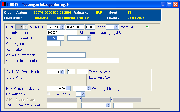Click the Vrs/Eh. field containing V
This screenshot has height=112, width=180.
point(71,72)
